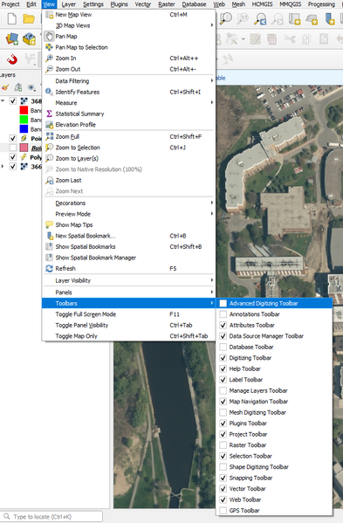
Task: Disable the Web Toolbar
Action: pos(223,499)
